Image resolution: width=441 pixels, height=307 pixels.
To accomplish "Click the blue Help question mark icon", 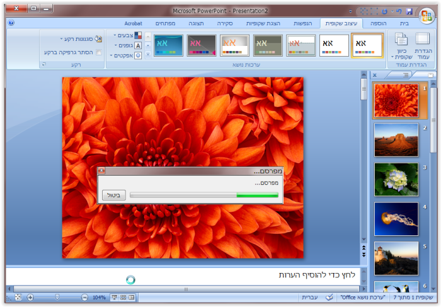I will point(11,23).
